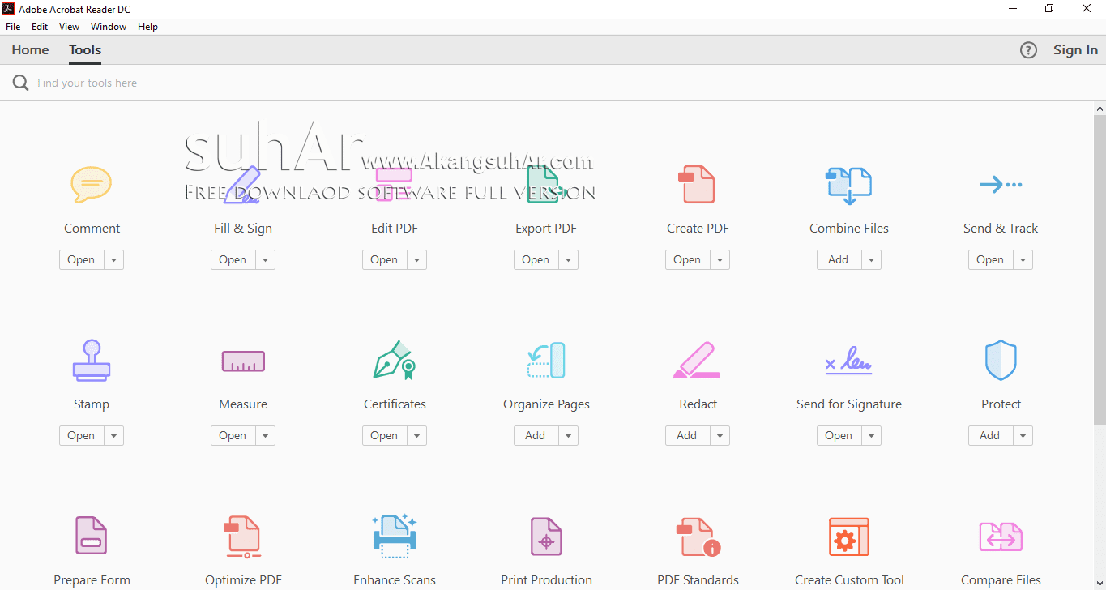Open the Send & Track dropdown arrow
The height and width of the screenshot is (590, 1106).
(x=1023, y=260)
